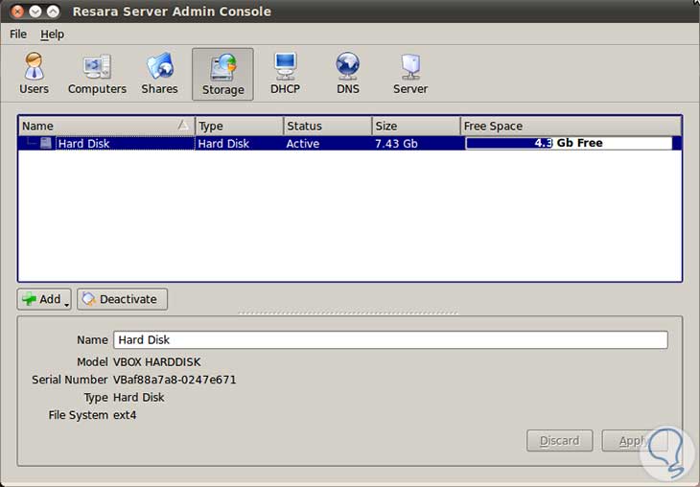Open the DNS section
This screenshot has height=487, width=700.
click(x=348, y=74)
